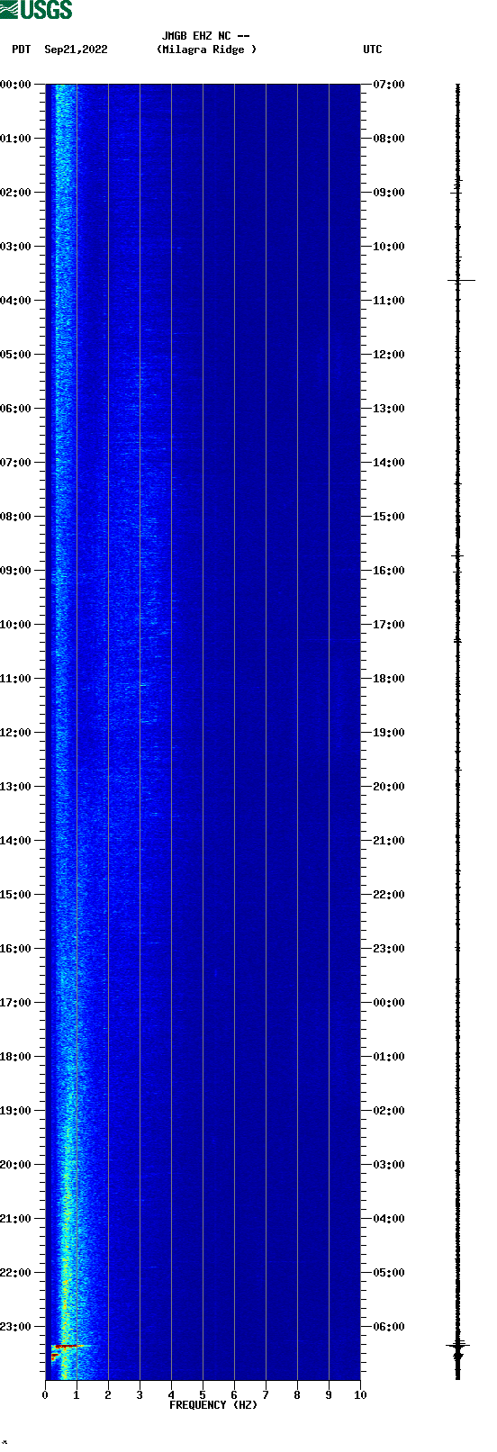
Task: Click the 02:00 UTC time label
Action: click(x=389, y=1111)
